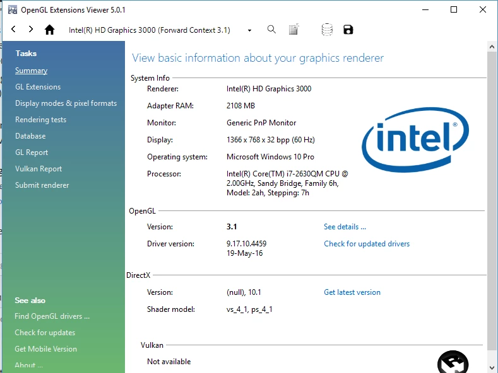Click the Generic PnP Monitor value

(261, 123)
